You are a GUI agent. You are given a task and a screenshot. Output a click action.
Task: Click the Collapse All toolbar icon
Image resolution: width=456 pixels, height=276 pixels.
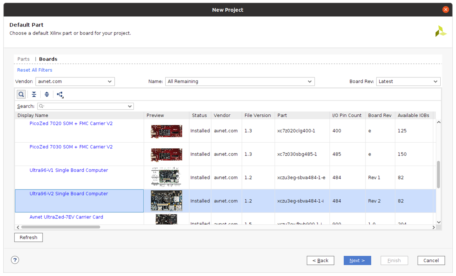pos(34,94)
